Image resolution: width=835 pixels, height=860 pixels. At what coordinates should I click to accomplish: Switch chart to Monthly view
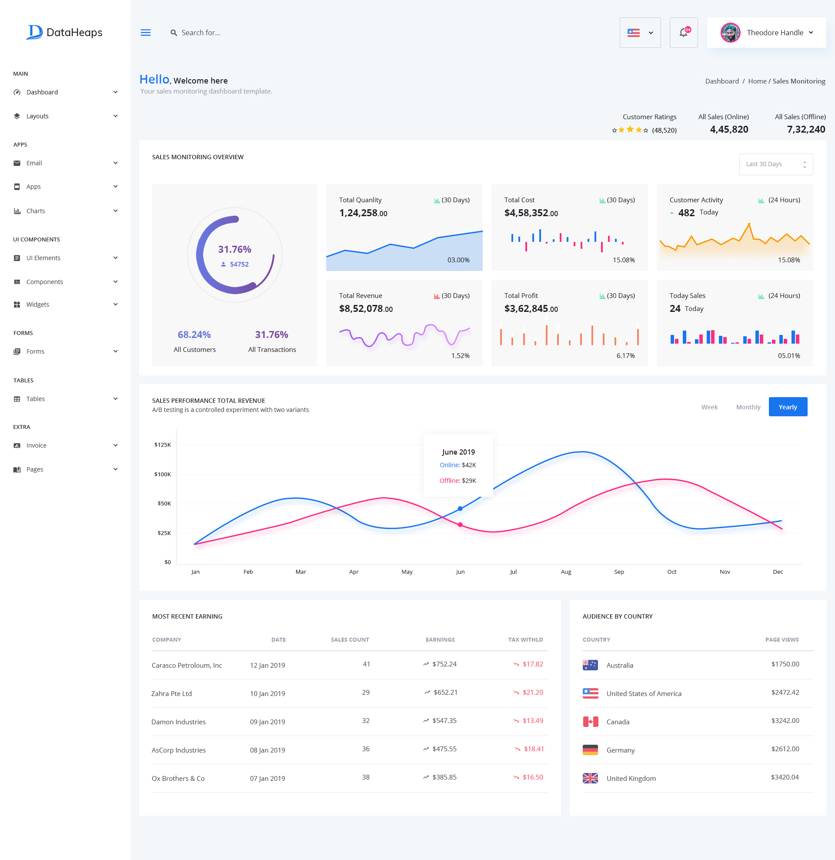(748, 407)
